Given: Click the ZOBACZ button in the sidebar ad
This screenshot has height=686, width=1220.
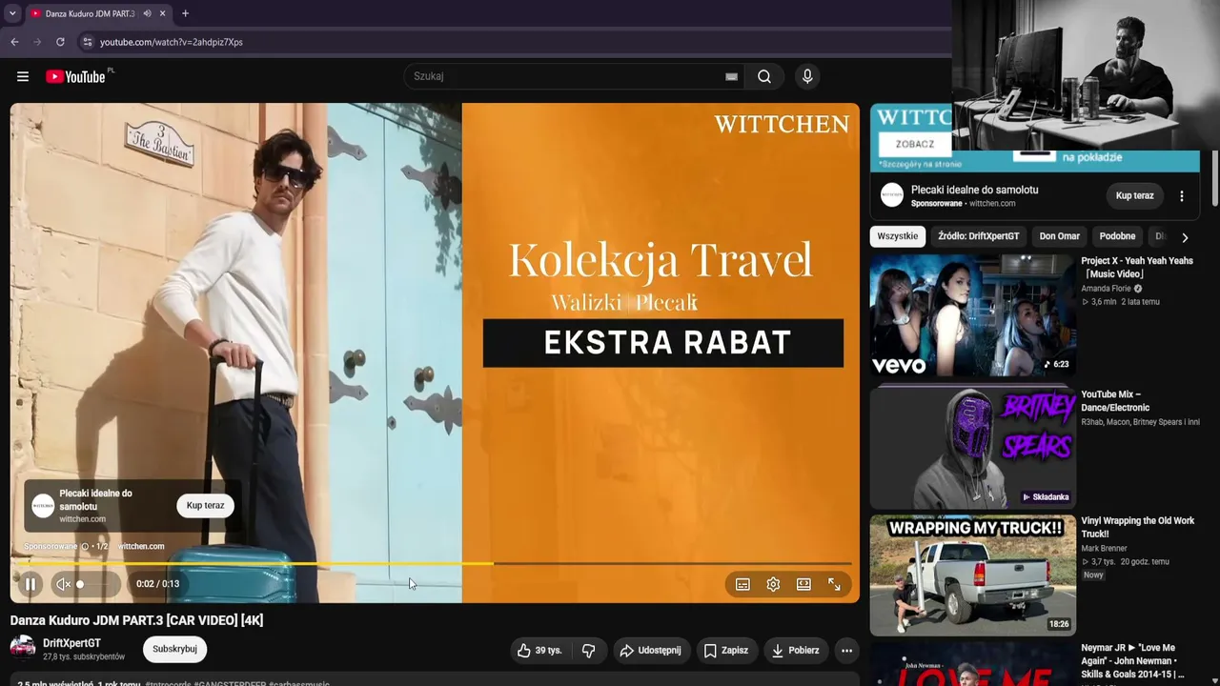Looking at the screenshot, I should coord(915,145).
